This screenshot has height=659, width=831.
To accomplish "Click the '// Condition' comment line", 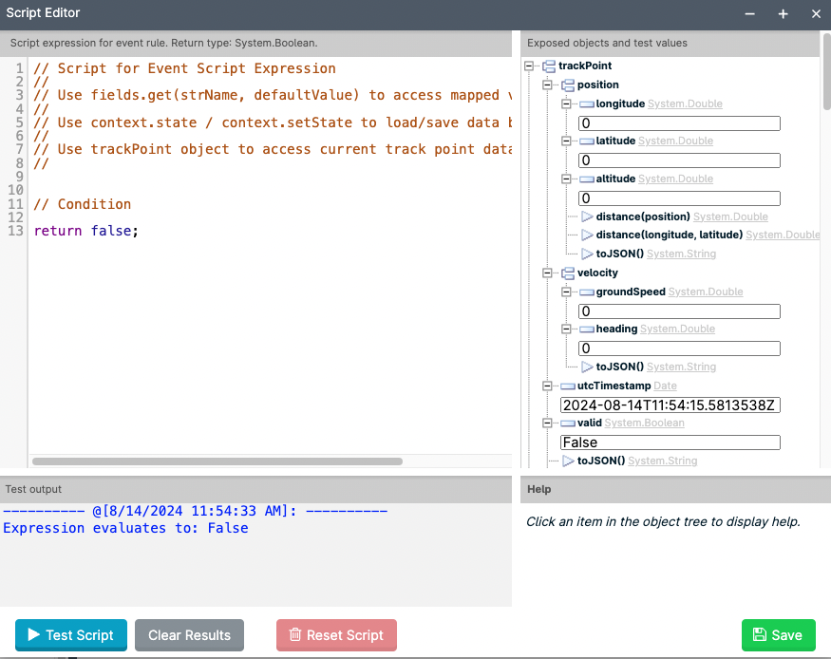I will pos(82,204).
